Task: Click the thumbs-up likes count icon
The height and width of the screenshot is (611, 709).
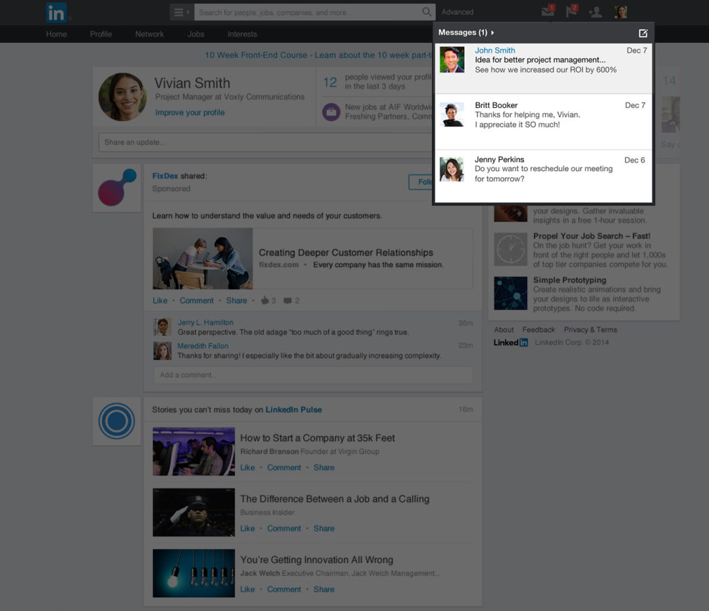Action: (264, 300)
